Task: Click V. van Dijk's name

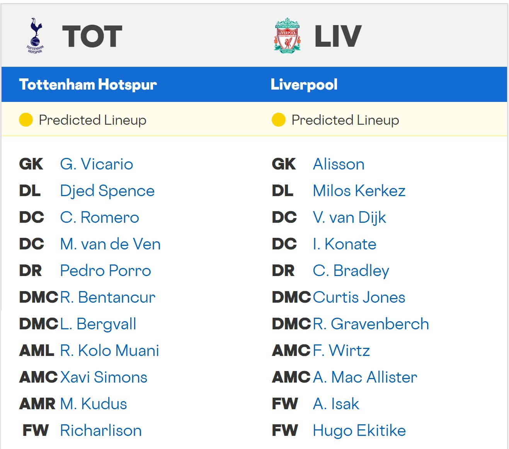Action: pyautogui.click(x=350, y=217)
